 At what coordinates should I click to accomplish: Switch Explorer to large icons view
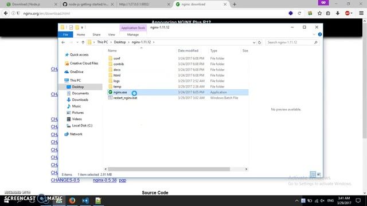[x=319, y=174]
